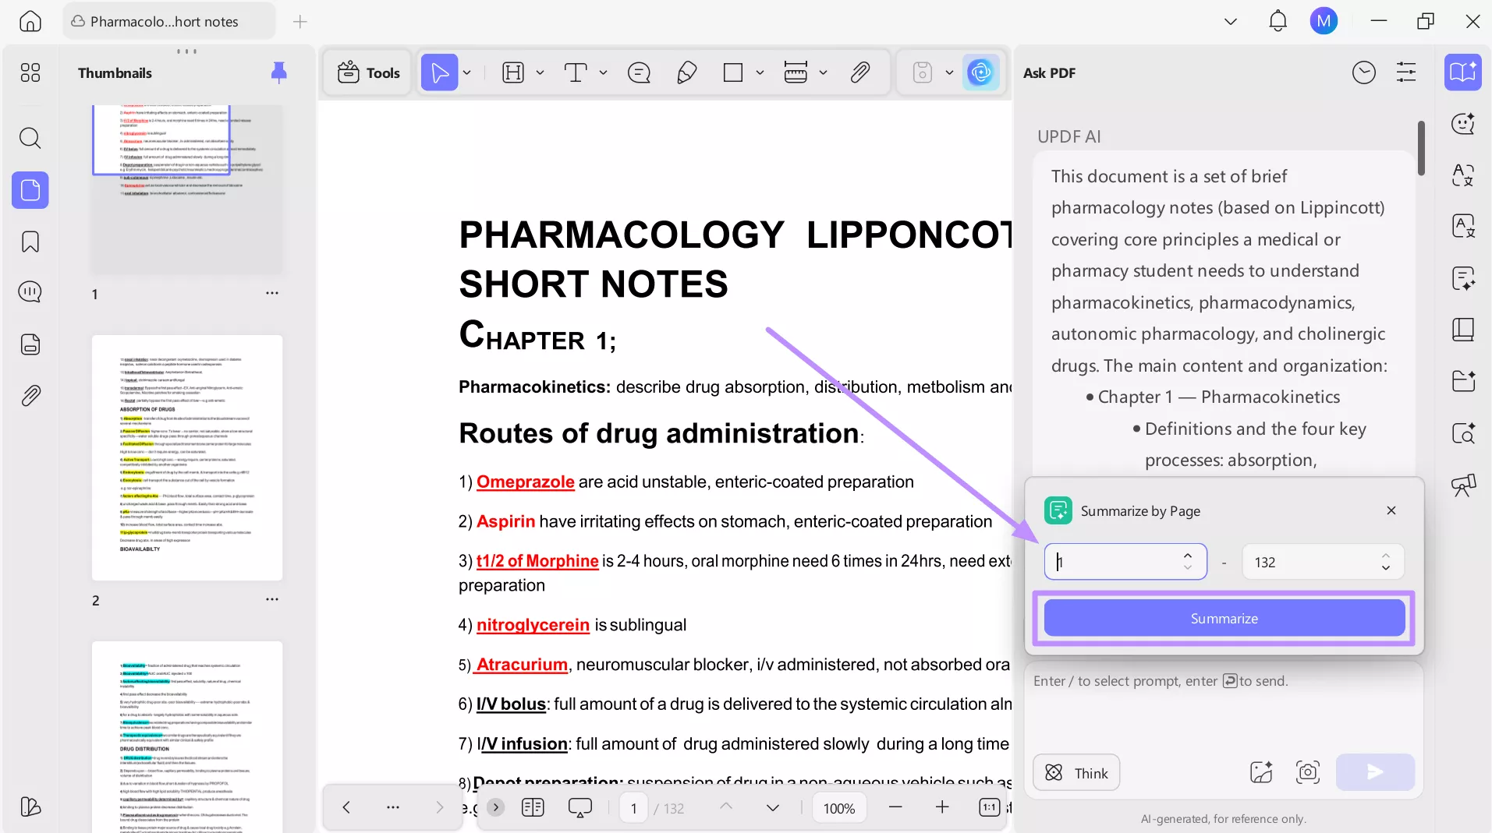Switch to two-page view mode

533,808
